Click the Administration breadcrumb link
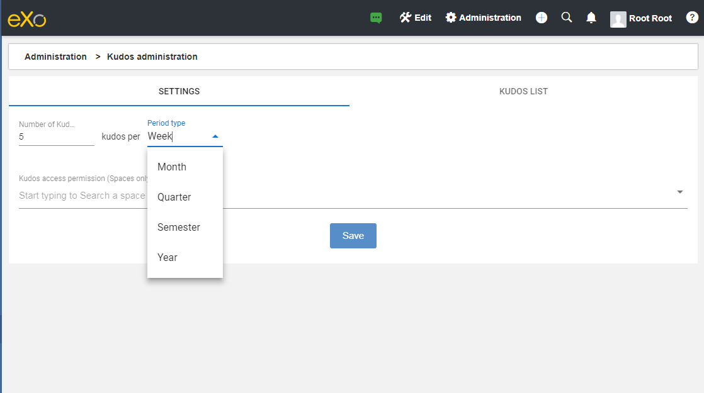Viewport: 704px width, 393px height. 55,57
